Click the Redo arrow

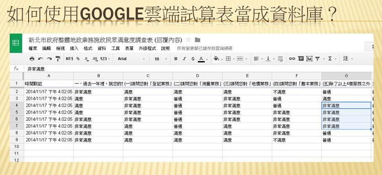(49, 59)
